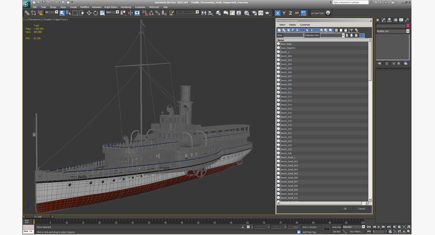The width and height of the screenshot is (435, 235).
Task: Click the Find input field
Action: point(293,35)
